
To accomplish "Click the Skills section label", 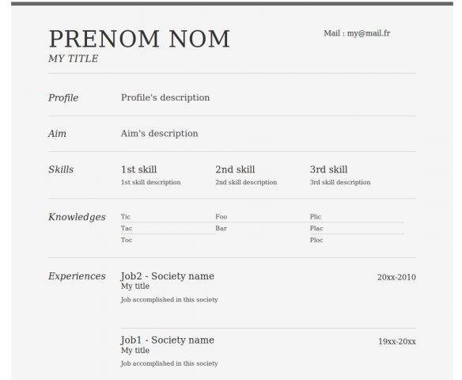I will pos(61,169).
